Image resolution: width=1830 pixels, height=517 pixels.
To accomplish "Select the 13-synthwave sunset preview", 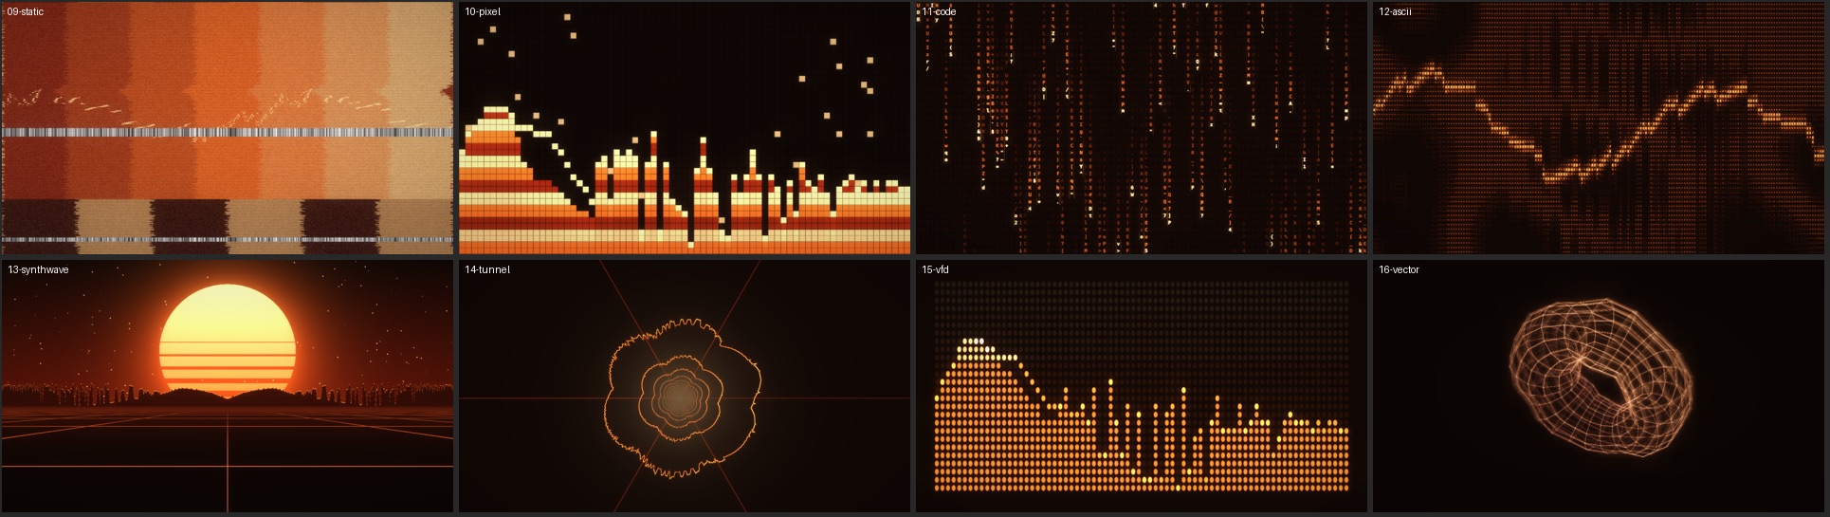I will point(228,386).
